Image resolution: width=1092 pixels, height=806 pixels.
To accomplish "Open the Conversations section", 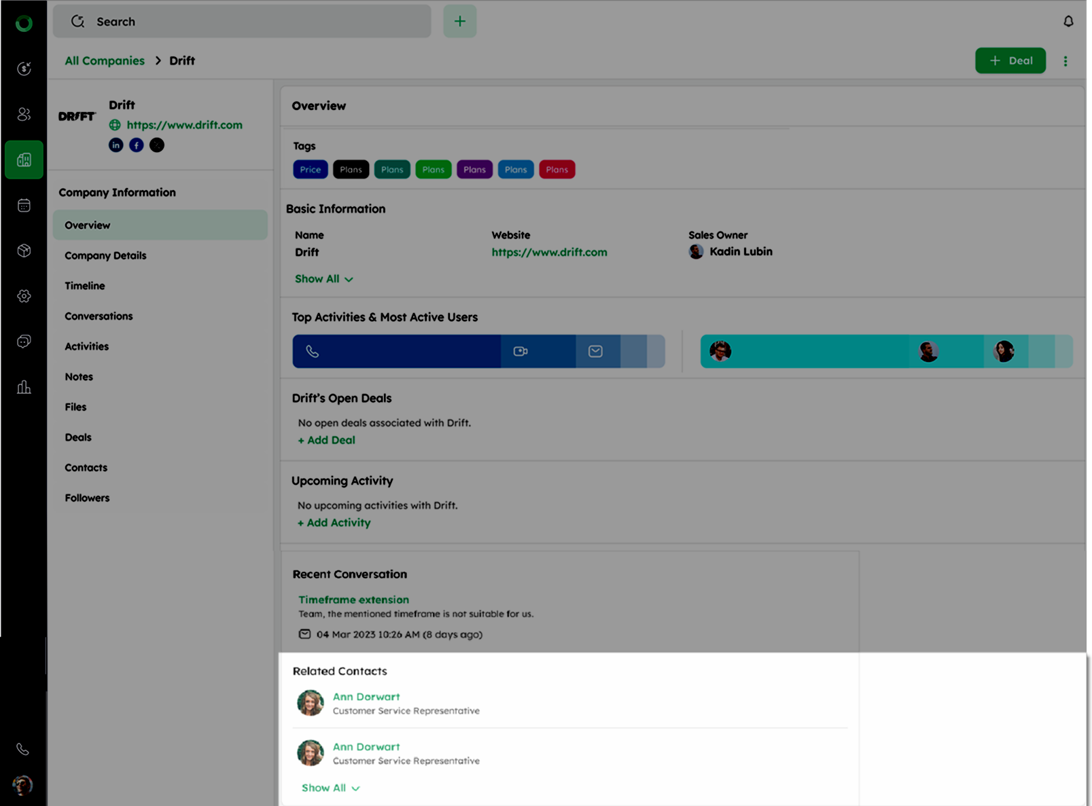I will click(99, 316).
